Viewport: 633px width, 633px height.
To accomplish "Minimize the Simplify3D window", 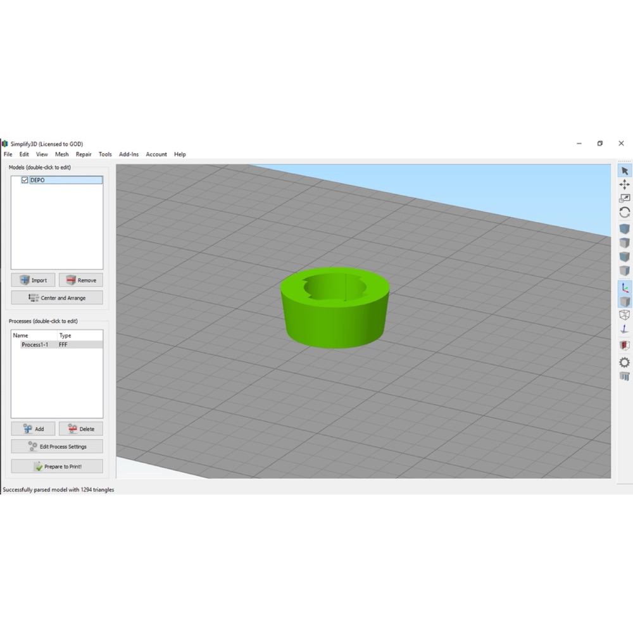I will [x=579, y=144].
